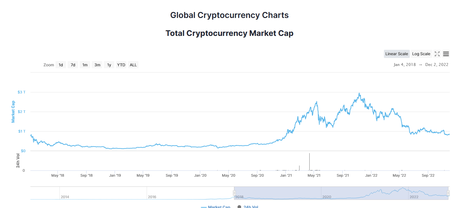The height and width of the screenshot is (208, 454).
Task: Toggle 24h Vol series in legend
Action: pos(251,207)
